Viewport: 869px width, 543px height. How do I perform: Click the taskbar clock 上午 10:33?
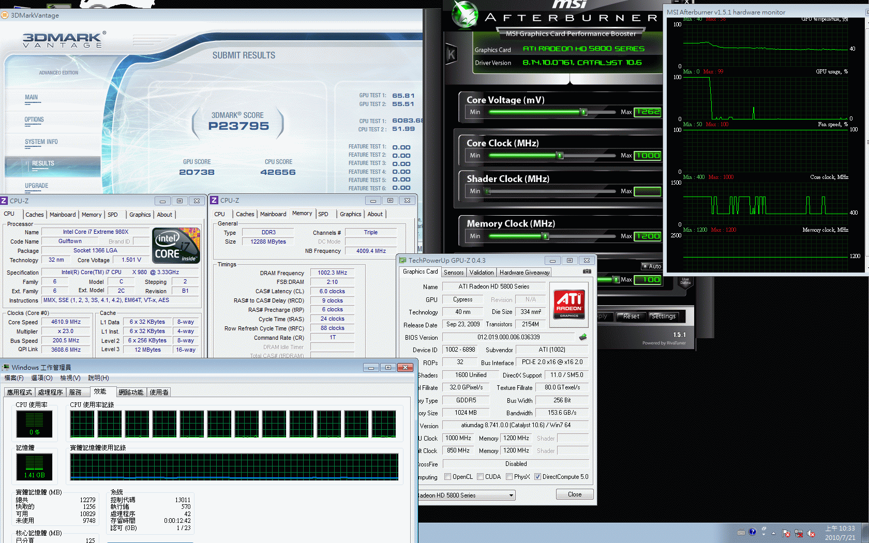[840, 529]
